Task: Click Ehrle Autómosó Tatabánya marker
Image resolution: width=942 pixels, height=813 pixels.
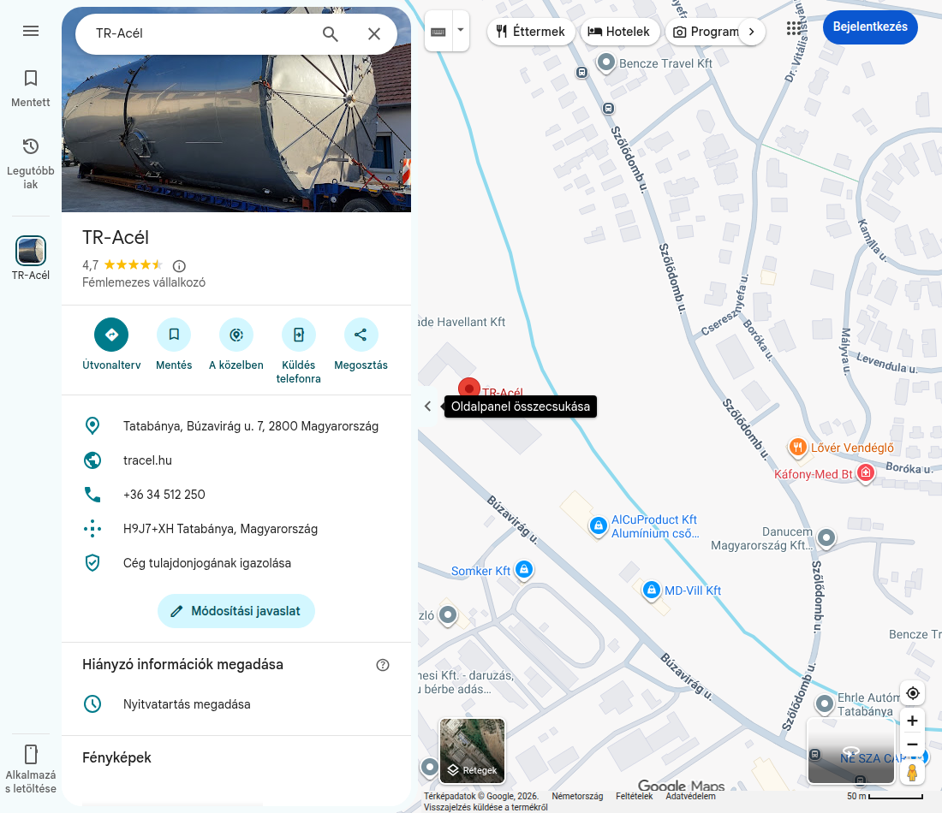Action: pyautogui.click(x=825, y=703)
